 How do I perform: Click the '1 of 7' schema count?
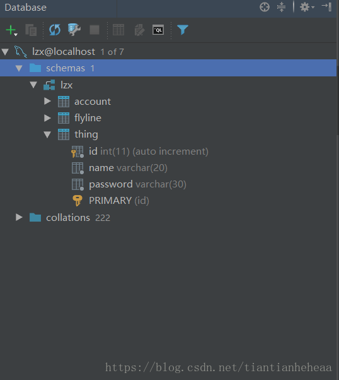(112, 52)
